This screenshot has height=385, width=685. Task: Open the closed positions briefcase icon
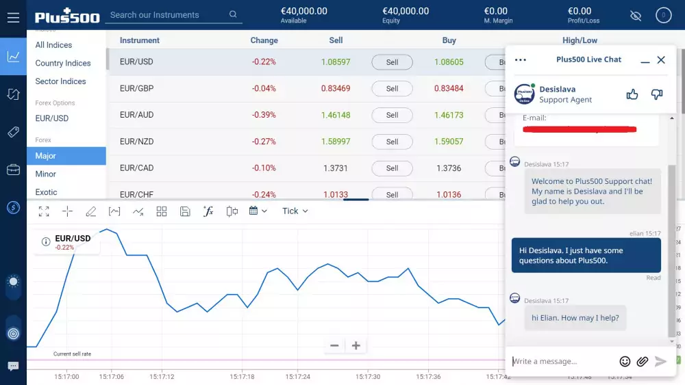click(x=13, y=170)
